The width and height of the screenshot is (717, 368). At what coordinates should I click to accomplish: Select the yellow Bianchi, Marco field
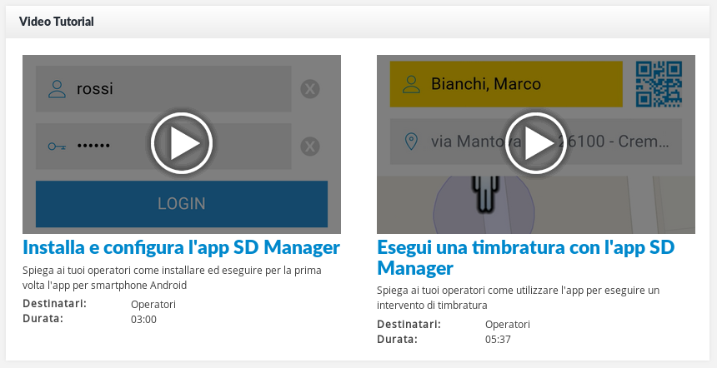click(x=506, y=84)
